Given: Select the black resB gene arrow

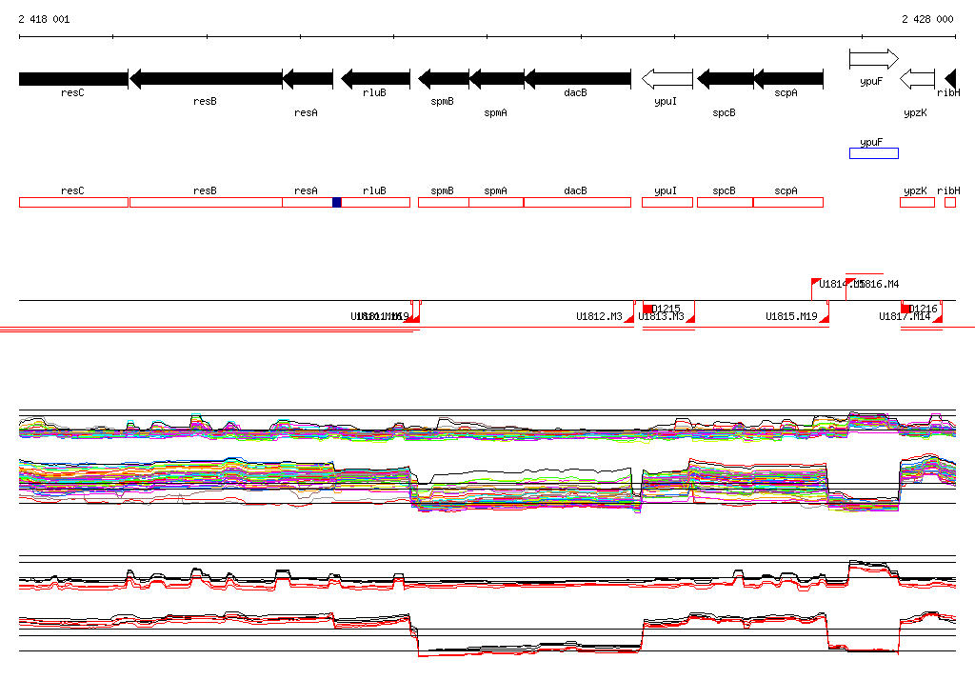Looking at the screenshot, I should [x=206, y=79].
